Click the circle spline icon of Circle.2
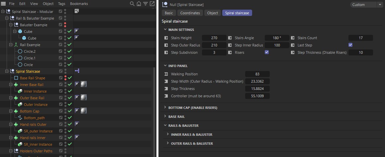The width and height of the screenshot is (385, 157). (x=20, y=51)
